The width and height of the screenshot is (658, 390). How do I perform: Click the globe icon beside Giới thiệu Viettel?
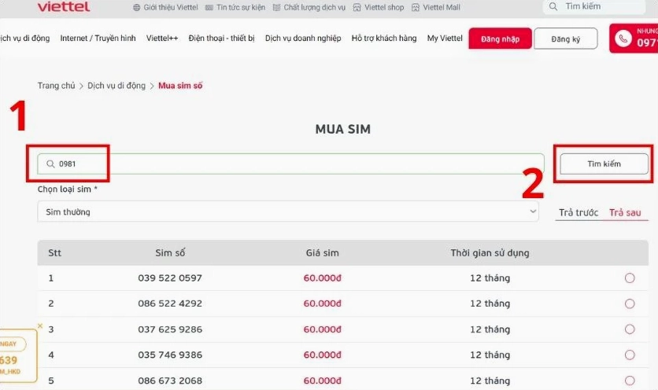[136, 8]
